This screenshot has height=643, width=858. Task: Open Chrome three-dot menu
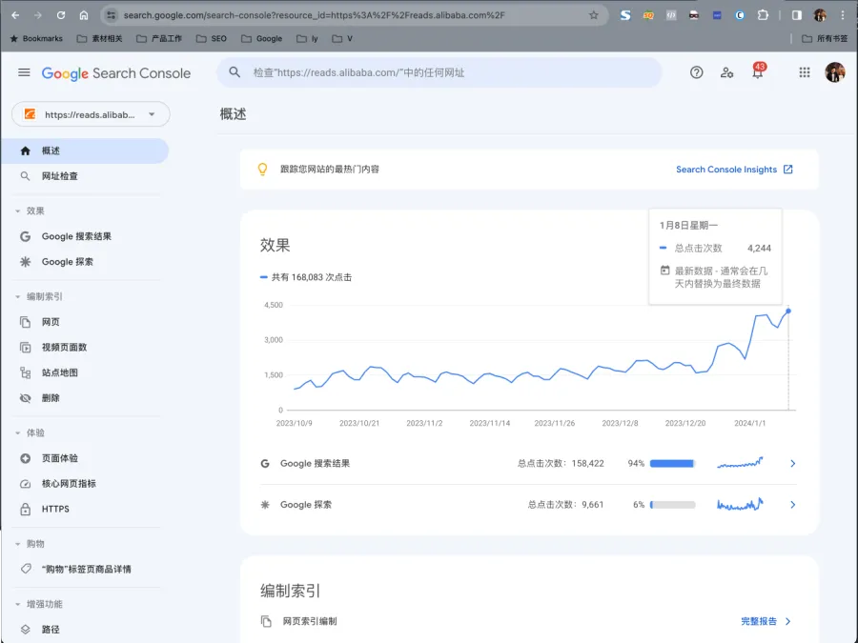tap(843, 15)
